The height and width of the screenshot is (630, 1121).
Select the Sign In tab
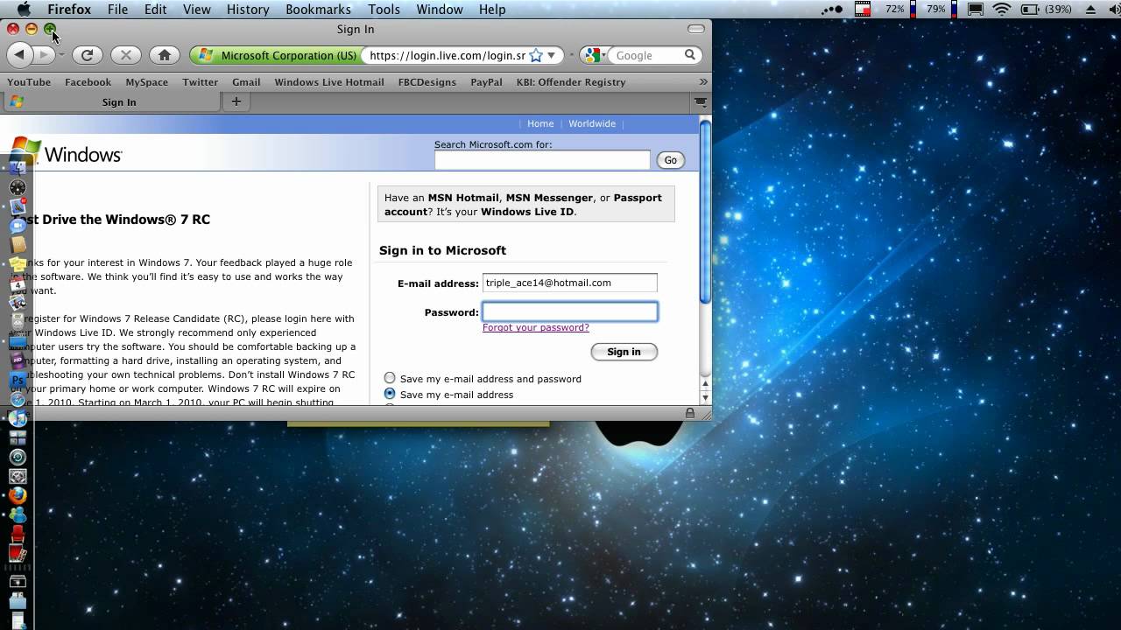(112, 101)
